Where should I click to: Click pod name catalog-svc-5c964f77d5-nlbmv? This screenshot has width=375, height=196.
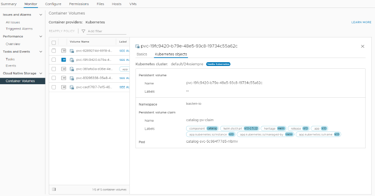point(212,141)
